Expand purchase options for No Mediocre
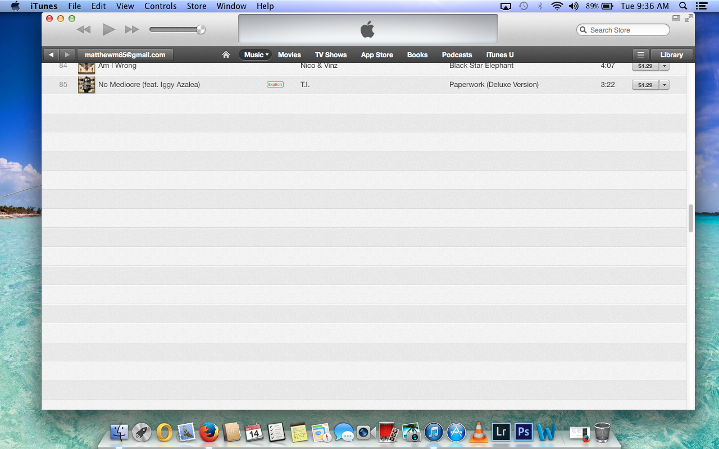Screen dimensions: 719x449 pyautogui.click(x=665, y=85)
